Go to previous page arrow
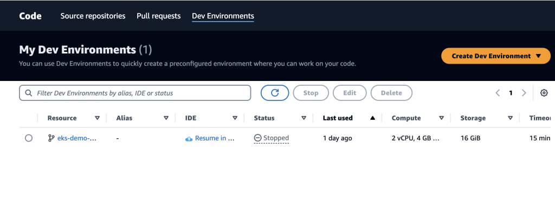Image resolution: width=555 pixels, height=223 pixels. [498, 93]
